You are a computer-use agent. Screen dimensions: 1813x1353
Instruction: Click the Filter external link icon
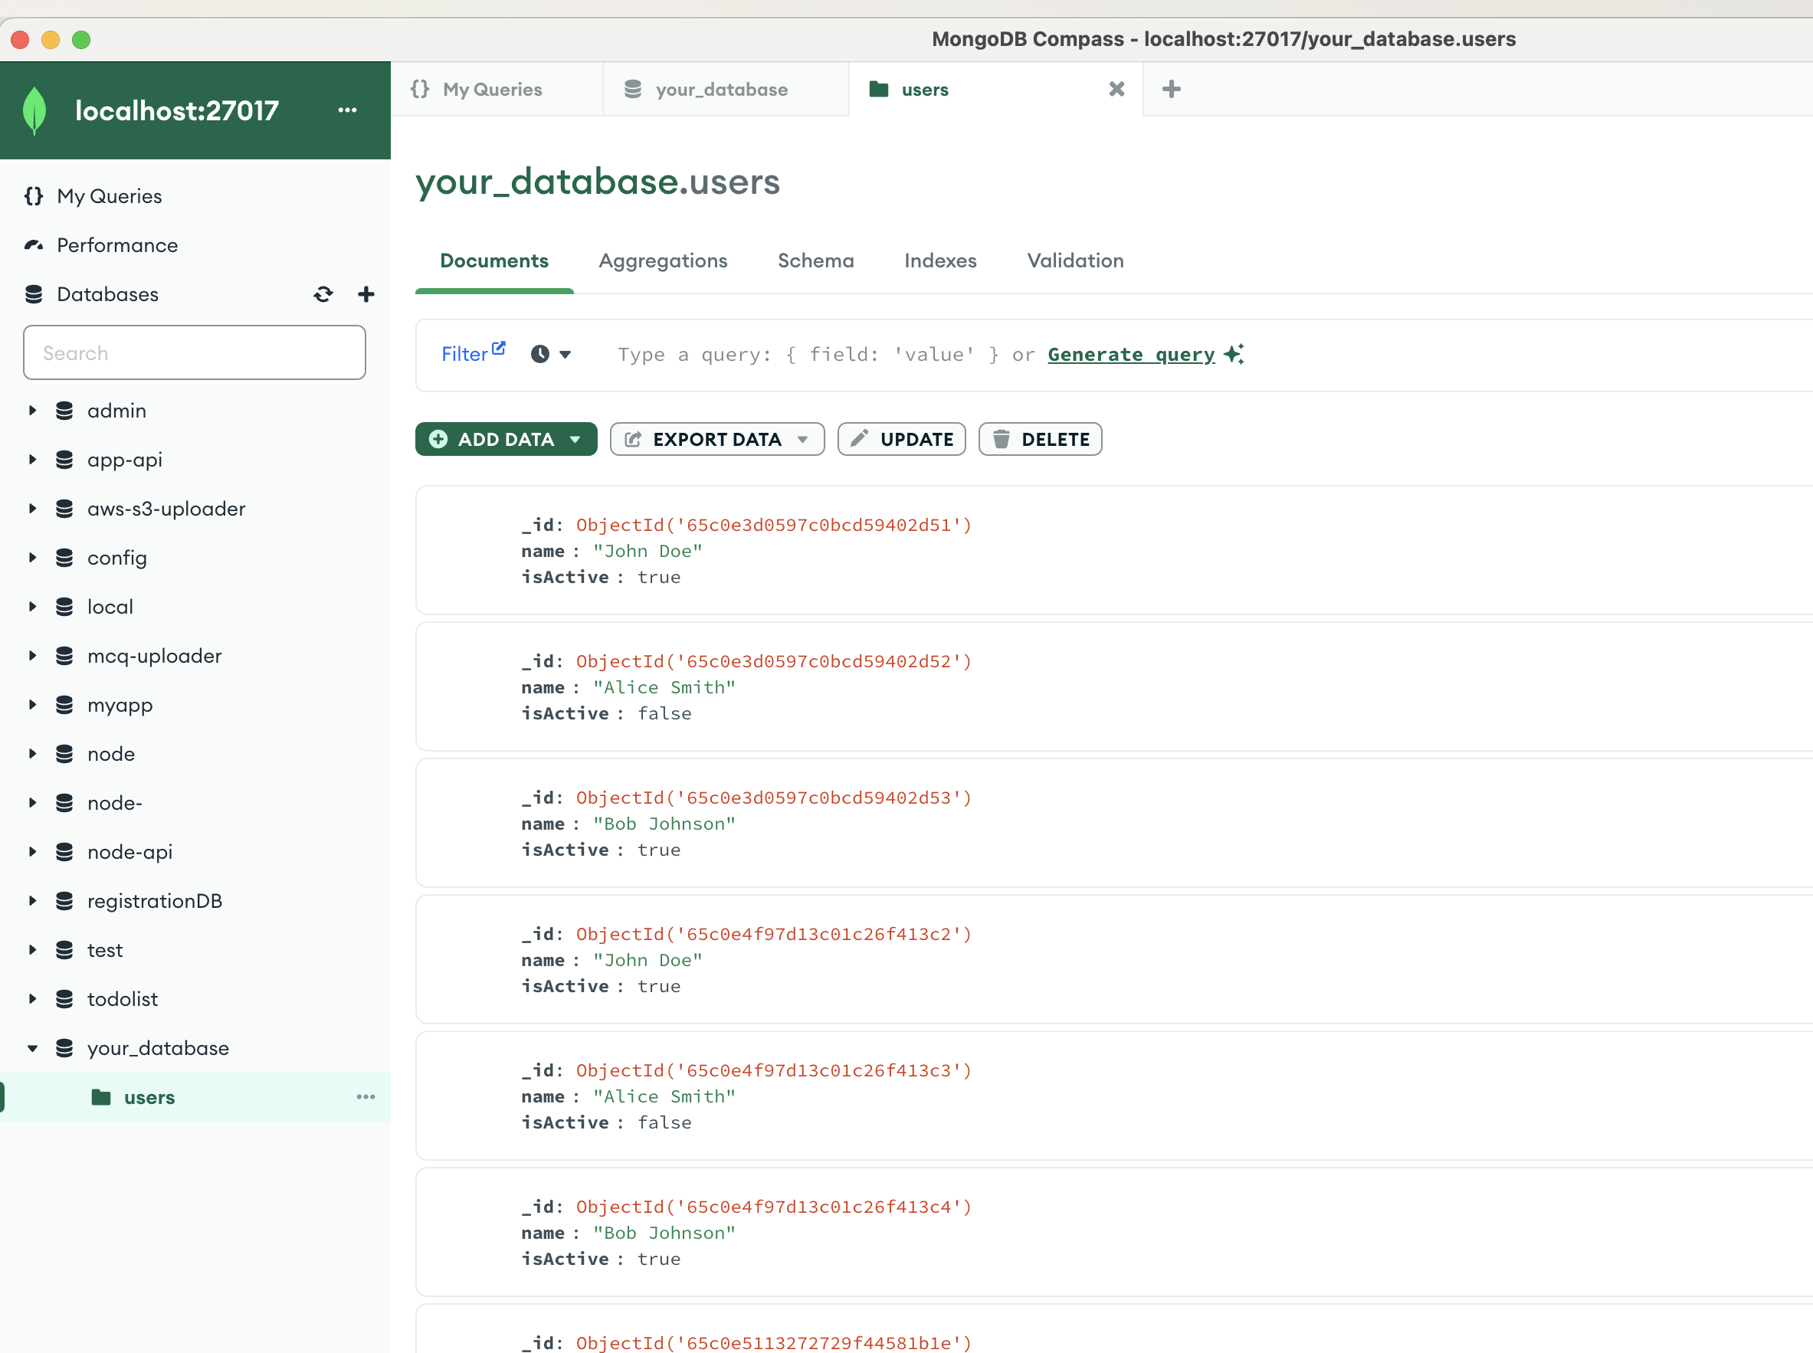pos(498,348)
